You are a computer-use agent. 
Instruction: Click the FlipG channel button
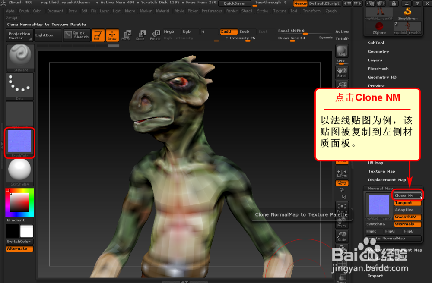click(390, 231)
